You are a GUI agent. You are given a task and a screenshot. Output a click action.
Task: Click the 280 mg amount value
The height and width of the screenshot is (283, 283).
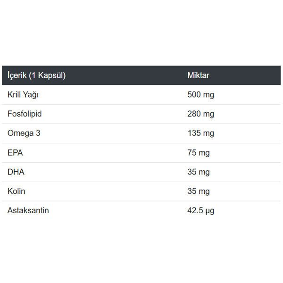click(x=200, y=114)
